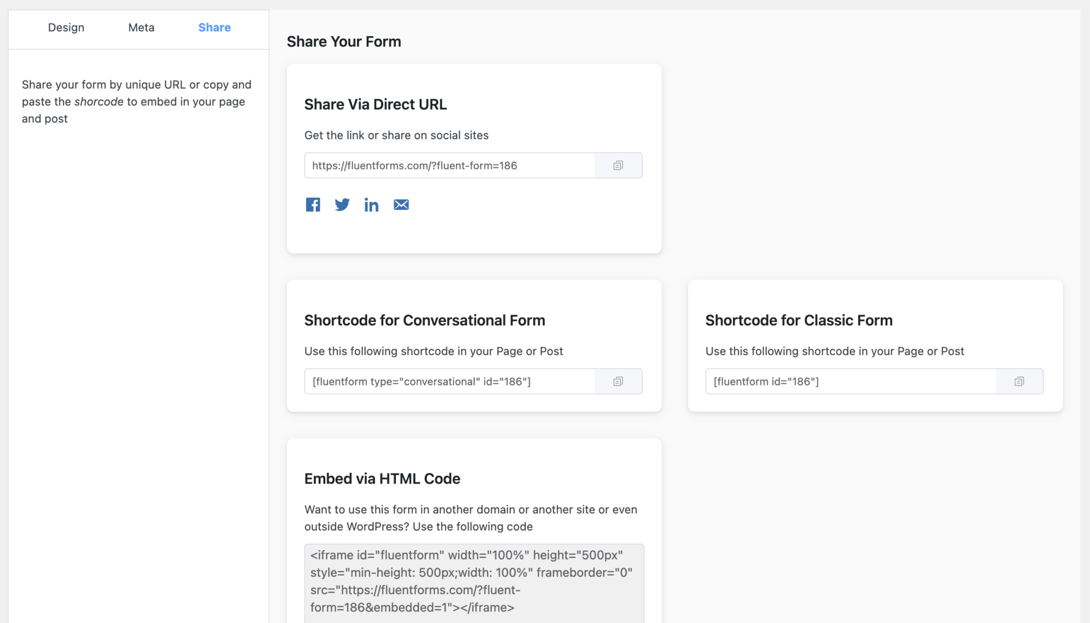This screenshot has height=623, width=1090.
Task: Click the Shortcode for Classic Form title
Action: (x=799, y=320)
